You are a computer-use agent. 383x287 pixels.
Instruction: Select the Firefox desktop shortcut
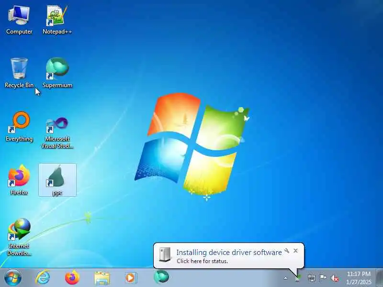tap(19, 180)
